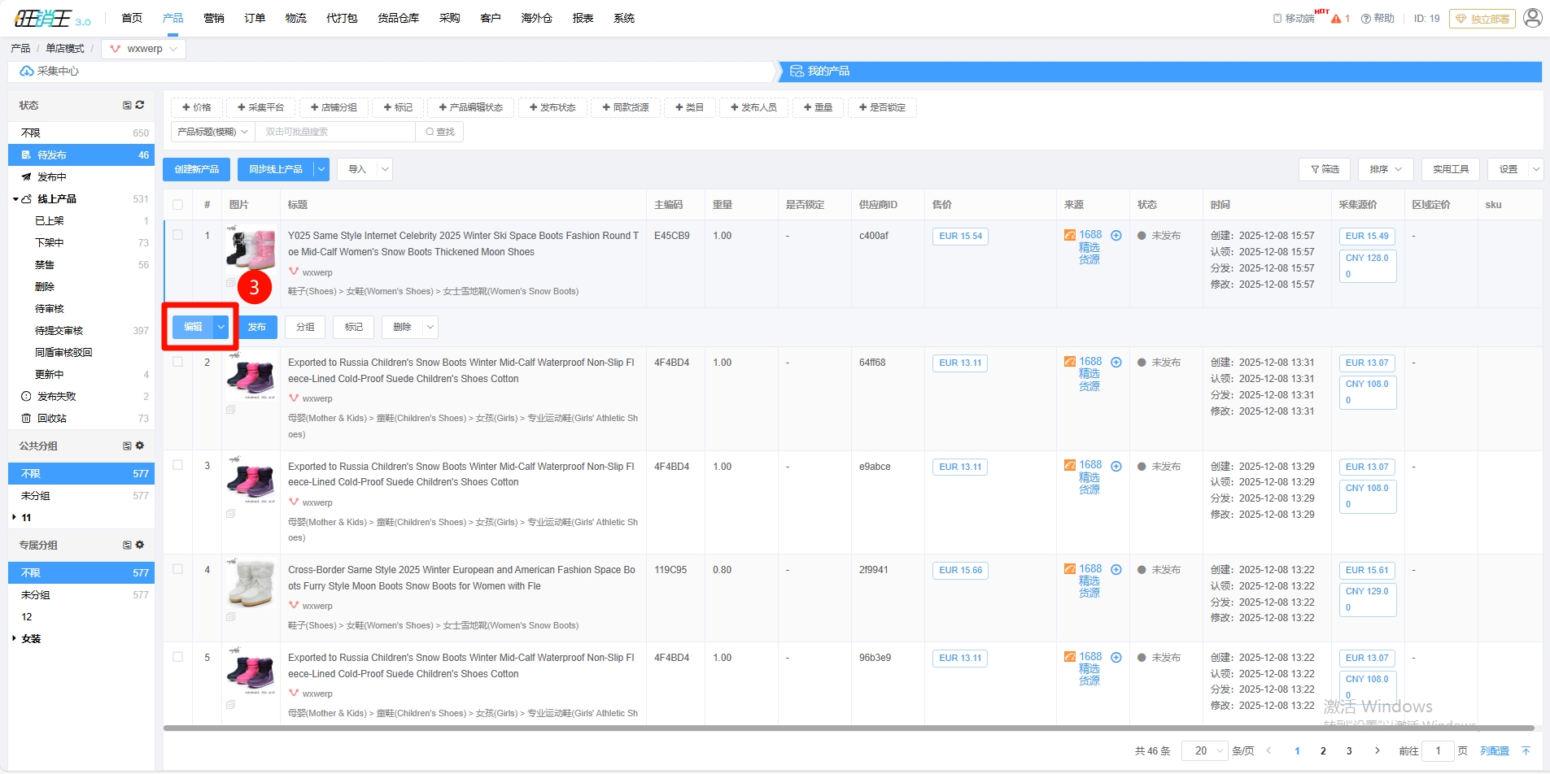Open the wxwerp store selector
Image resolution: width=1550 pixels, height=774 pixels.
click(144, 49)
